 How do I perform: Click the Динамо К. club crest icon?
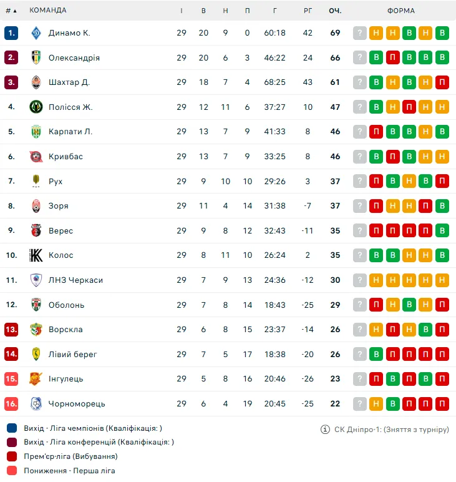click(36, 33)
